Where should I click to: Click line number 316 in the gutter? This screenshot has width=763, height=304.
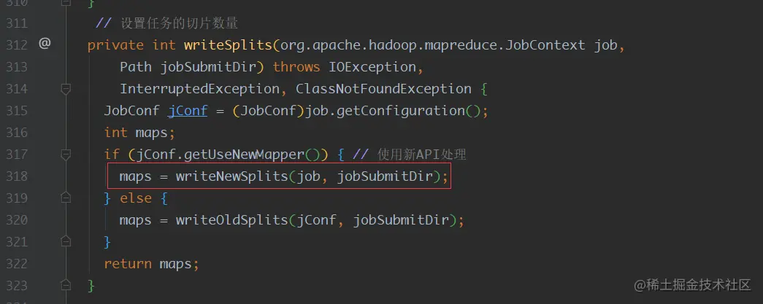pyautogui.click(x=17, y=133)
